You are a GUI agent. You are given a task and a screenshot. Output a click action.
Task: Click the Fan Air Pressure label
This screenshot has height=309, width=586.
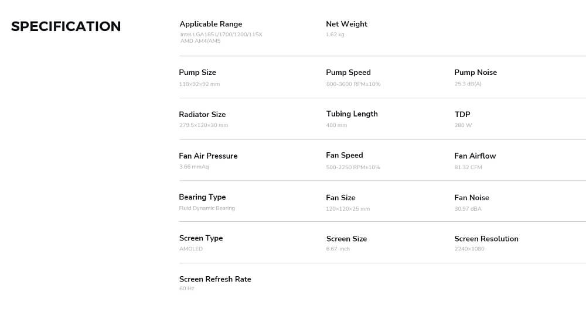pos(208,156)
